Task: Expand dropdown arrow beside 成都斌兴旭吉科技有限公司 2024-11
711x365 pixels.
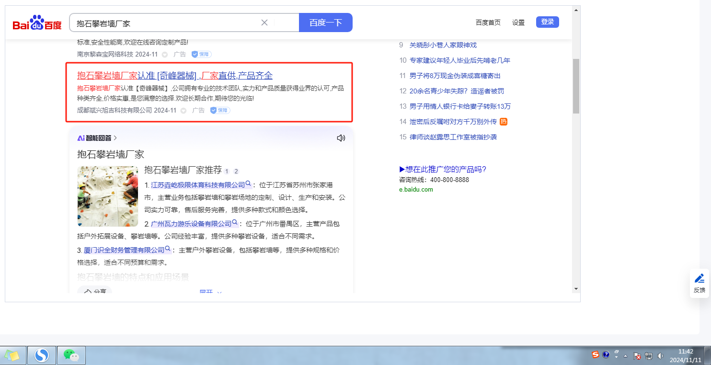Action: (x=183, y=111)
